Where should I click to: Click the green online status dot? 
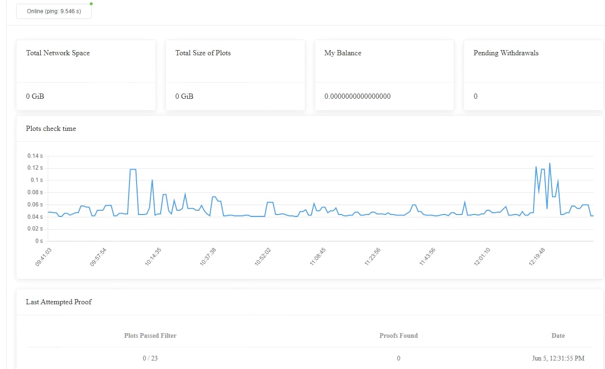click(91, 4)
